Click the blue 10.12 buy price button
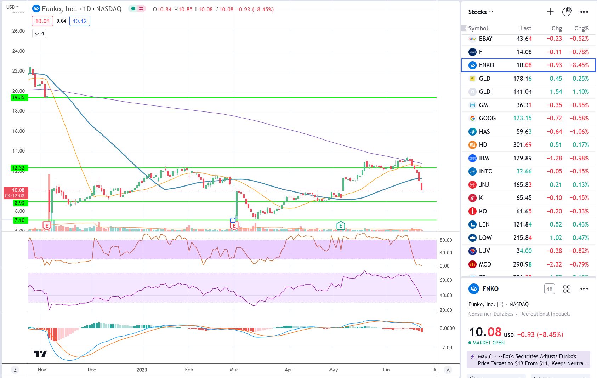The height and width of the screenshot is (378, 597). [80, 21]
